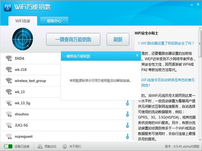The height and width of the screenshot is (151, 202).
Task: Open the 关于我们 link
Action: 75,147
